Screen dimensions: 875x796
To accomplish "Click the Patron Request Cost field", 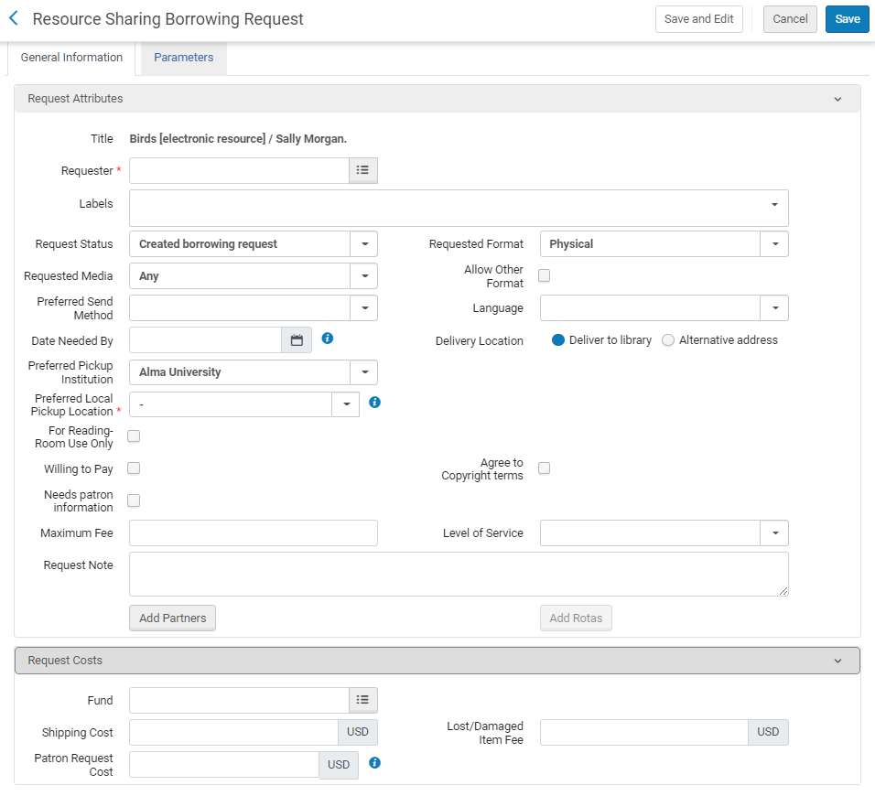I will [x=224, y=764].
